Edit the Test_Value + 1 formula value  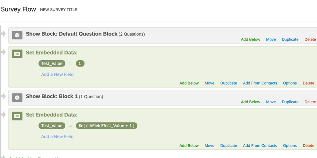(106, 126)
